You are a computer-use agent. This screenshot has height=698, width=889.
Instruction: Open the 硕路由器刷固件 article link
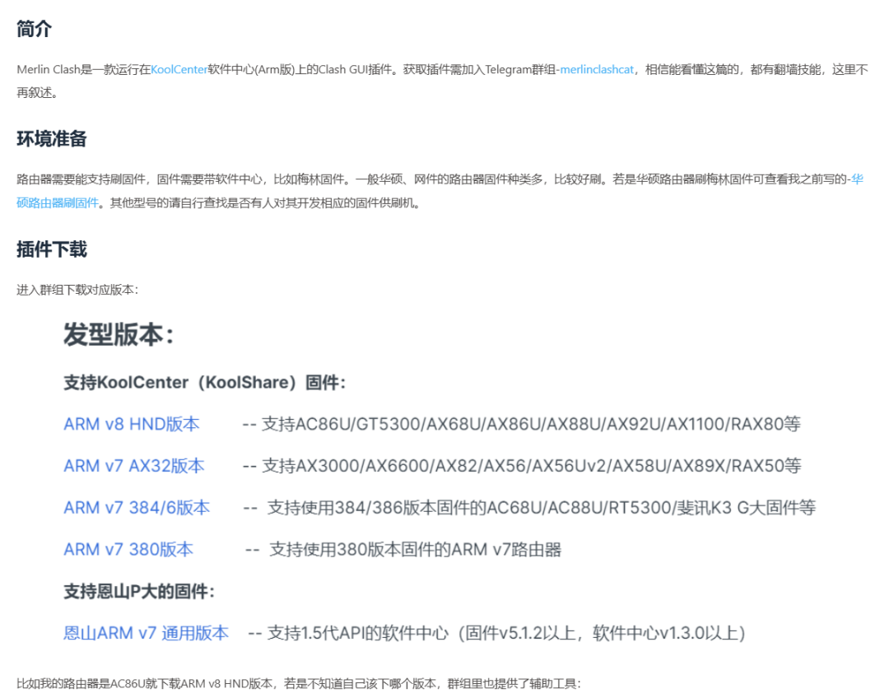click(58, 203)
